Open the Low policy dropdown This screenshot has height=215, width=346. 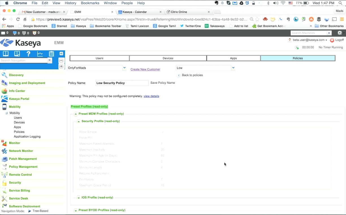click(233, 68)
